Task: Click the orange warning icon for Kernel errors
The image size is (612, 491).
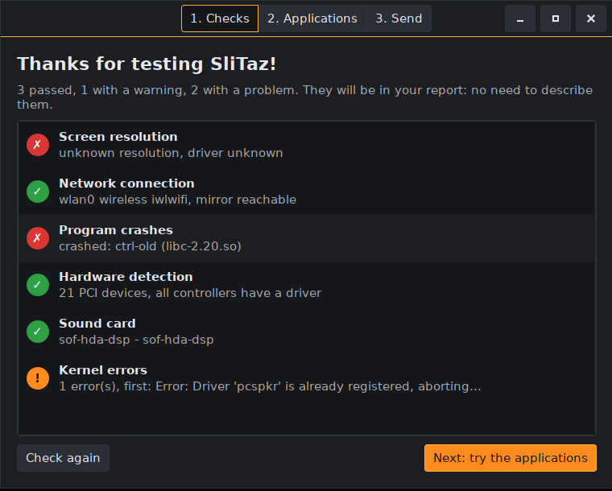Action: pos(38,378)
